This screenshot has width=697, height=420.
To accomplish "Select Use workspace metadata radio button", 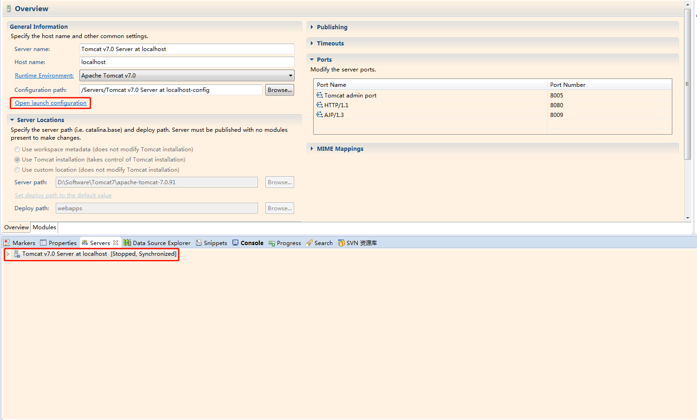I will [x=17, y=149].
